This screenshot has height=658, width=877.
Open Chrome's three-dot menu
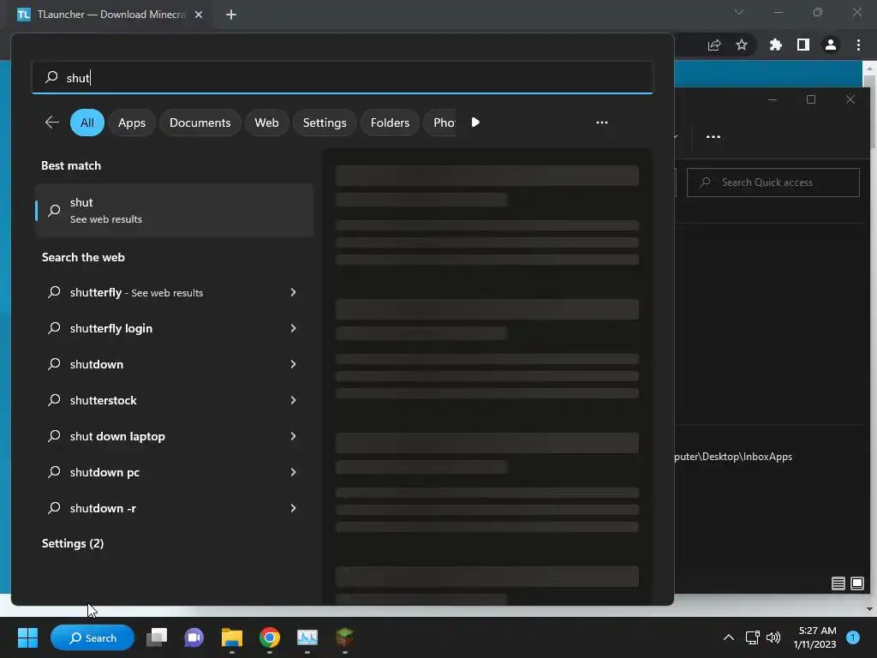tap(858, 45)
